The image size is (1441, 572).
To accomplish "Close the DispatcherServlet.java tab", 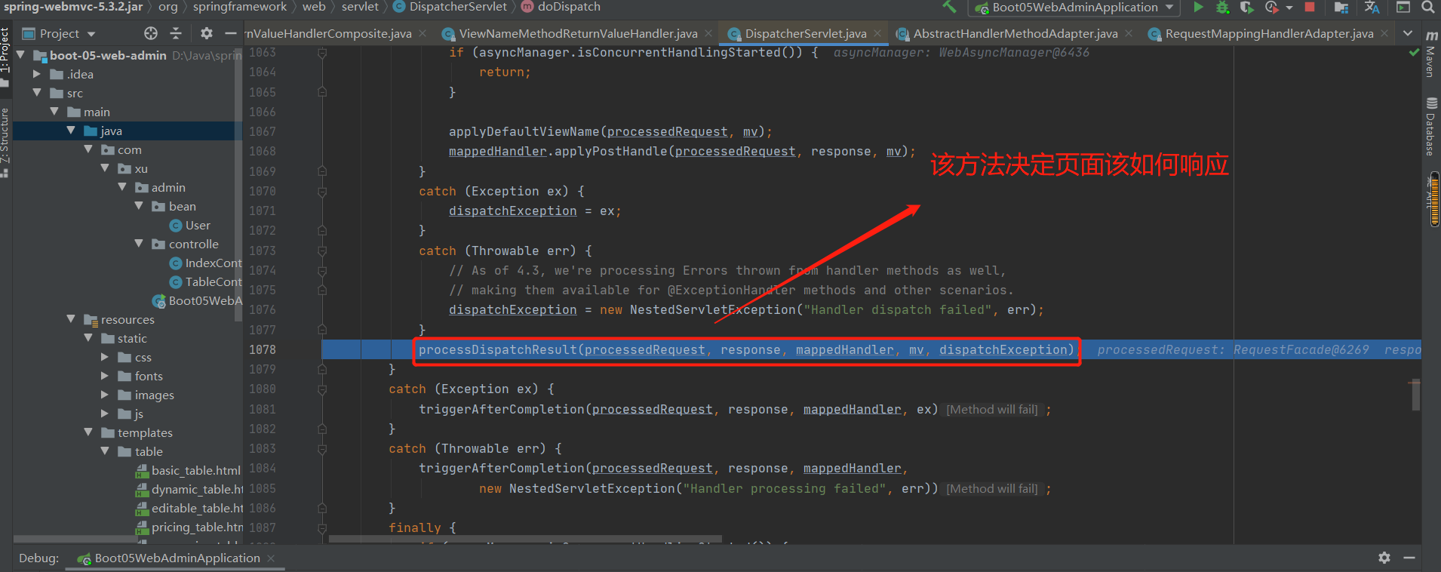I will click(x=877, y=33).
